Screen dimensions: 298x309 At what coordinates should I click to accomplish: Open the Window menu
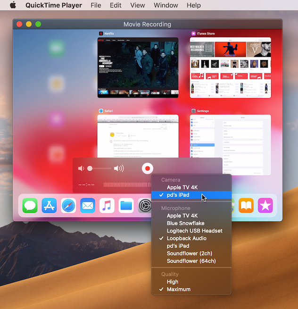(x=166, y=5)
